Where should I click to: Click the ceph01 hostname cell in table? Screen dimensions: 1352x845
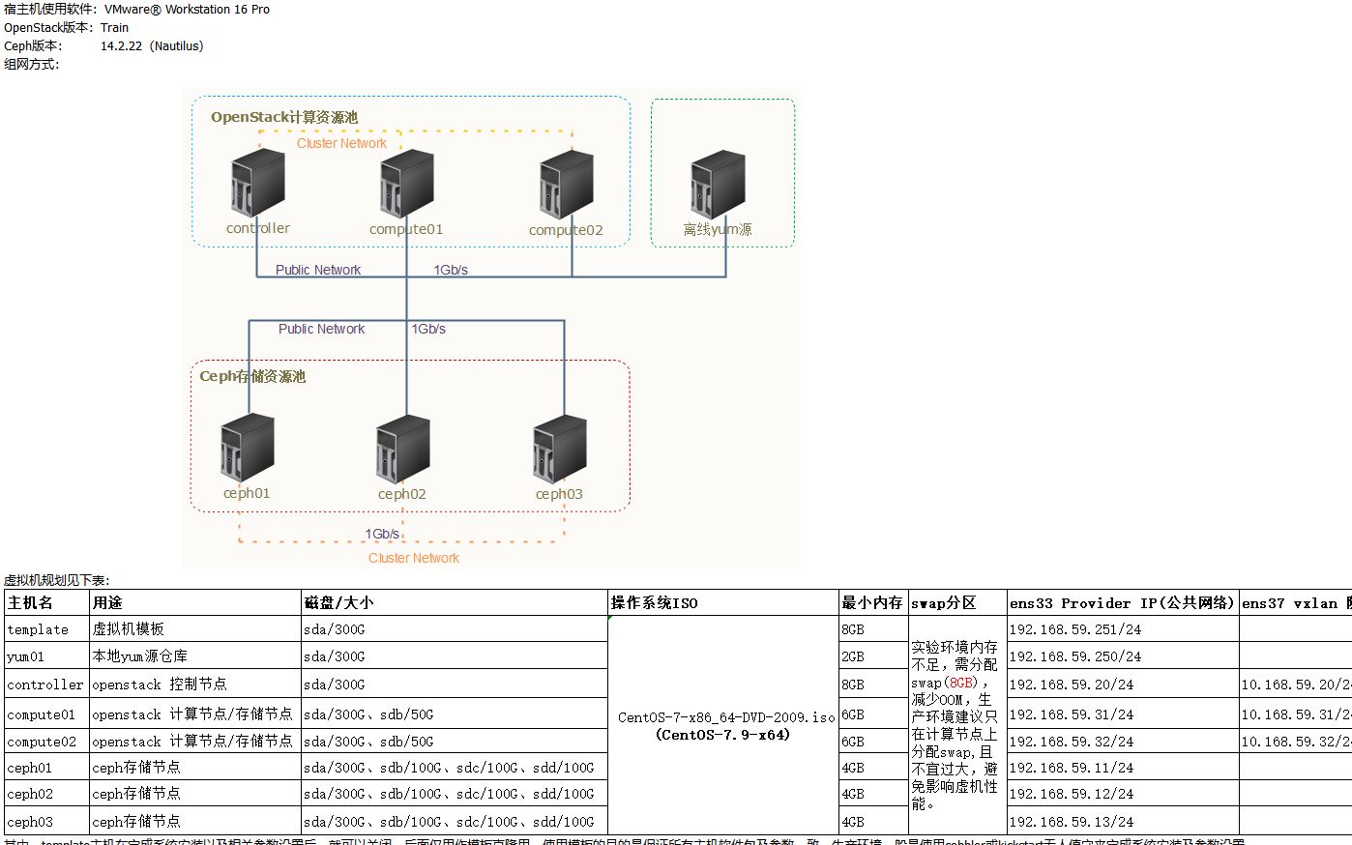tap(46, 768)
